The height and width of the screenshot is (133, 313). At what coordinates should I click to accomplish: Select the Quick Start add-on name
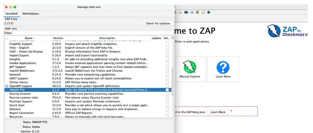click(17, 105)
